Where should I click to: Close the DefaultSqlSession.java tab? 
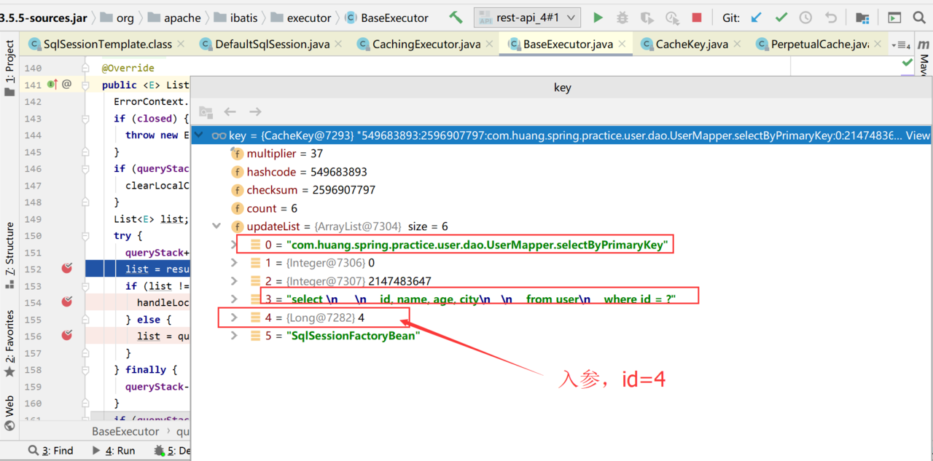[x=340, y=44]
